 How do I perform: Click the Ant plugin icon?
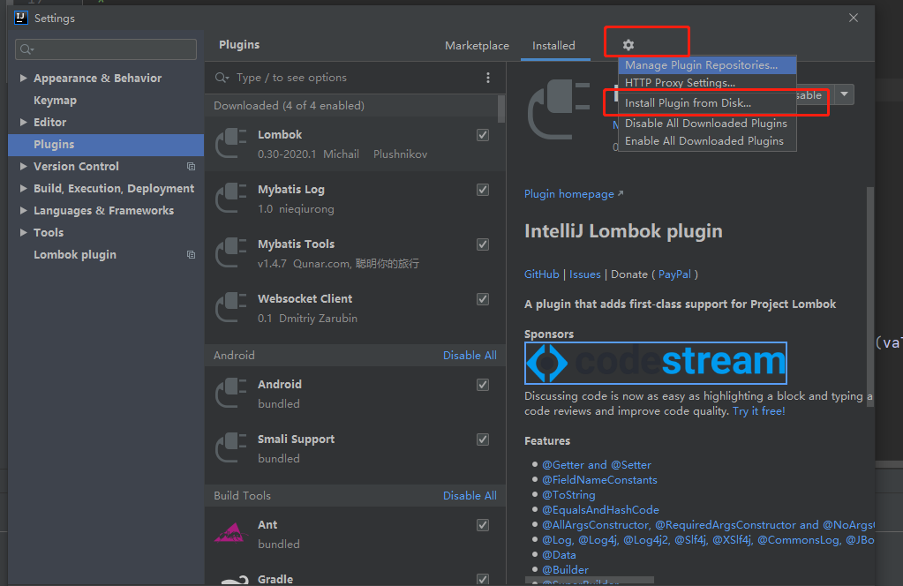[x=230, y=533]
